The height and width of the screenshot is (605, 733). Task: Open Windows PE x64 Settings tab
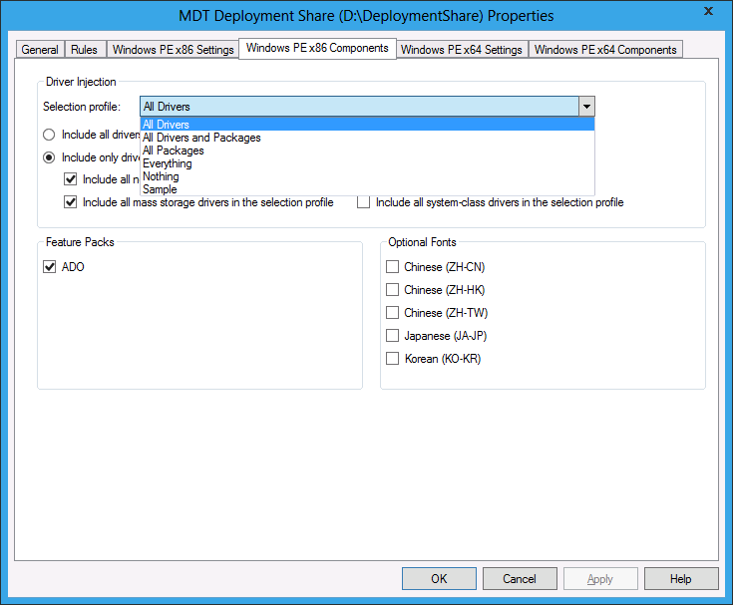461,50
